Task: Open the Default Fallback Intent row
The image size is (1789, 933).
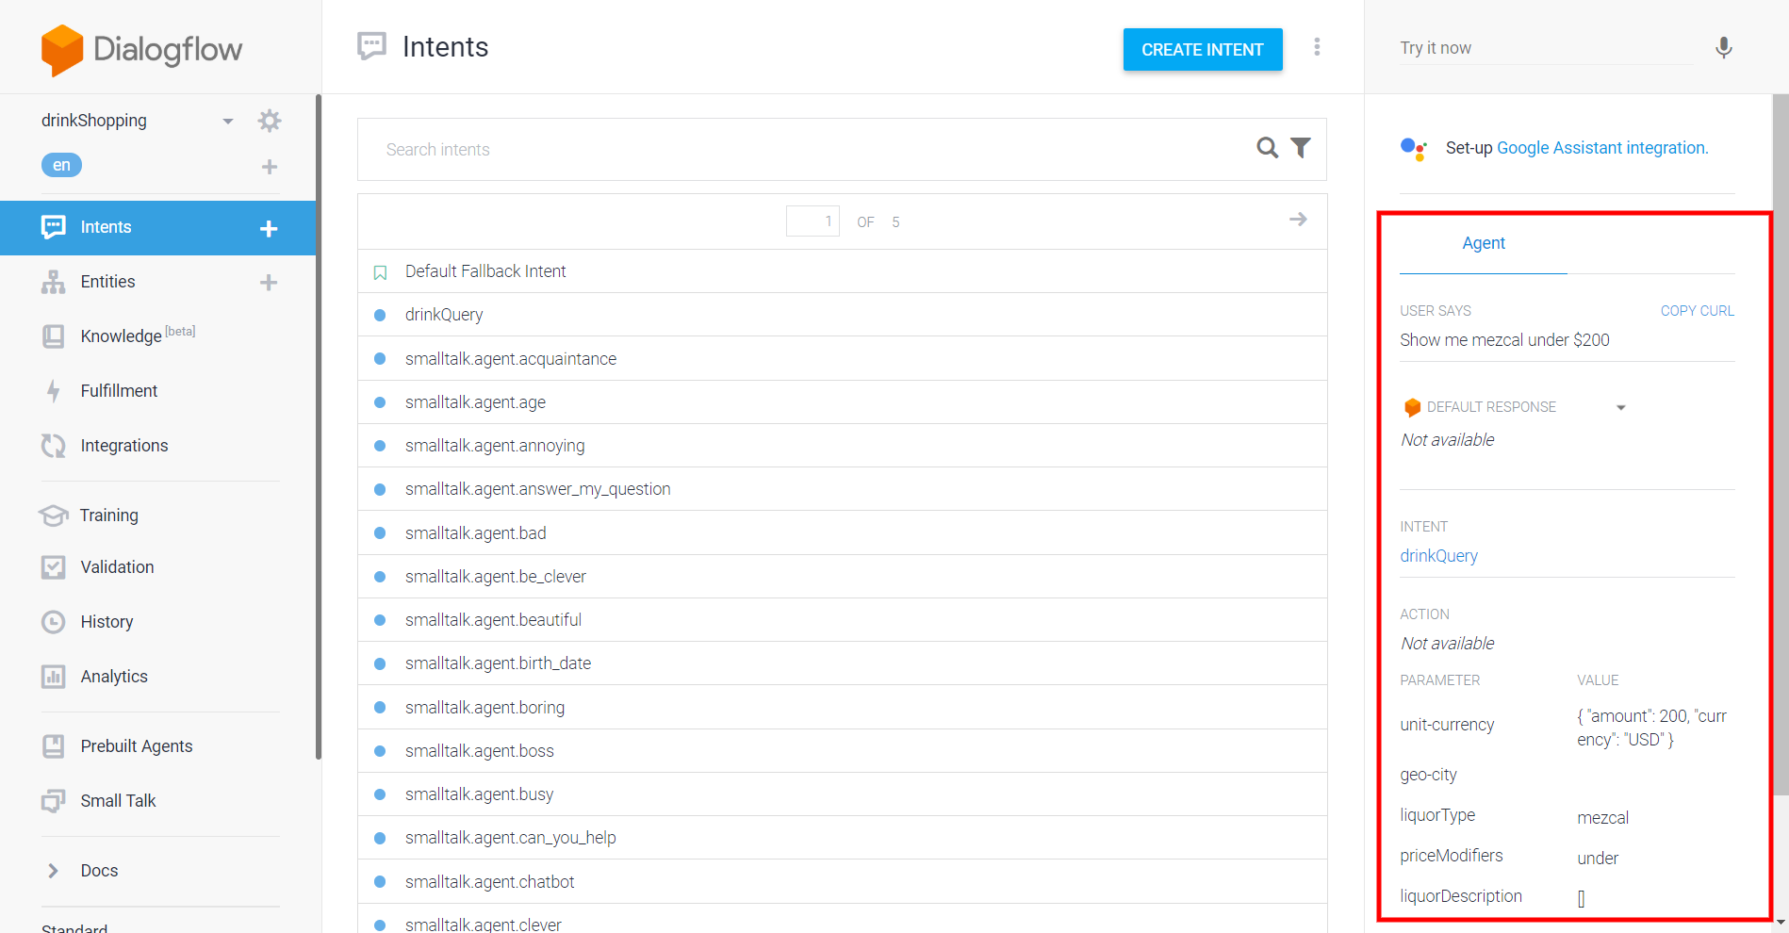Action: pyautogui.click(x=843, y=271)
